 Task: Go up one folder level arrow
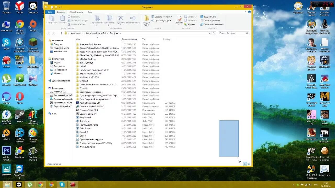62,33
